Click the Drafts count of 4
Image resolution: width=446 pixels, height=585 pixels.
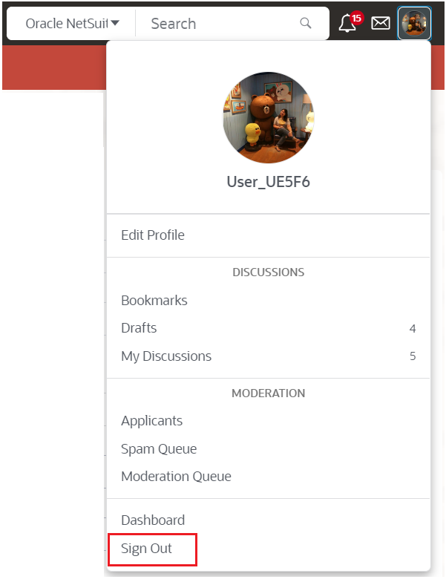coord(413,329)
